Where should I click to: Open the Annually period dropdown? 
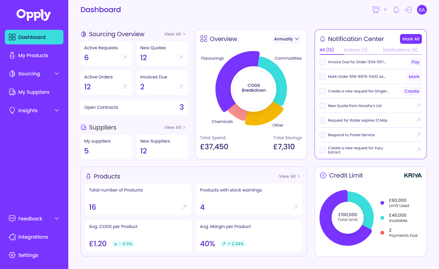tap(287, 39)
